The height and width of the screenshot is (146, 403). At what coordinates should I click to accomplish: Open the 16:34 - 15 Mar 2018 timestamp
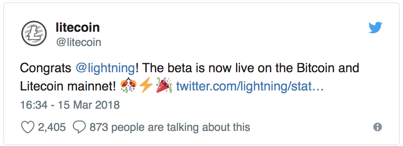tap(70, 105)
